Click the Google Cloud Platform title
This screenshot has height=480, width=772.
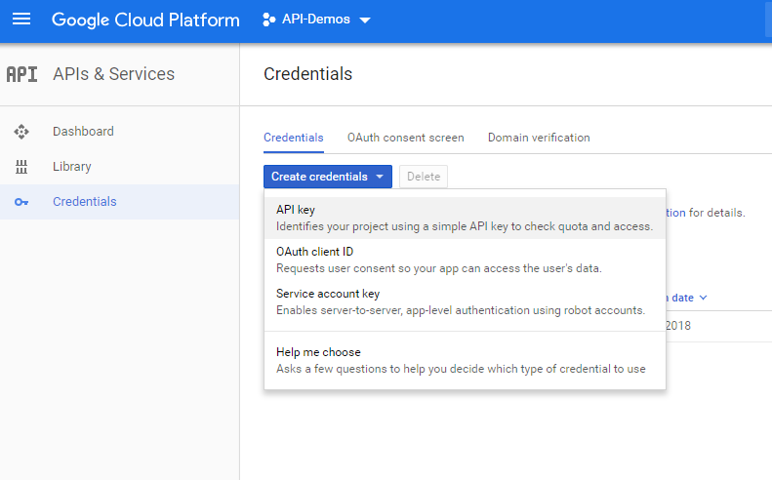(145, 20)
